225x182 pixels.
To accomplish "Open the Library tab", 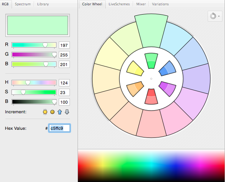I will (43, 4).
